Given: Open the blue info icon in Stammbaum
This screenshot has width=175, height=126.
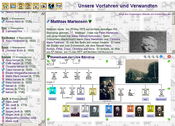Looking at the screenshot, I should pyautogui.click(x=161, y=57).
